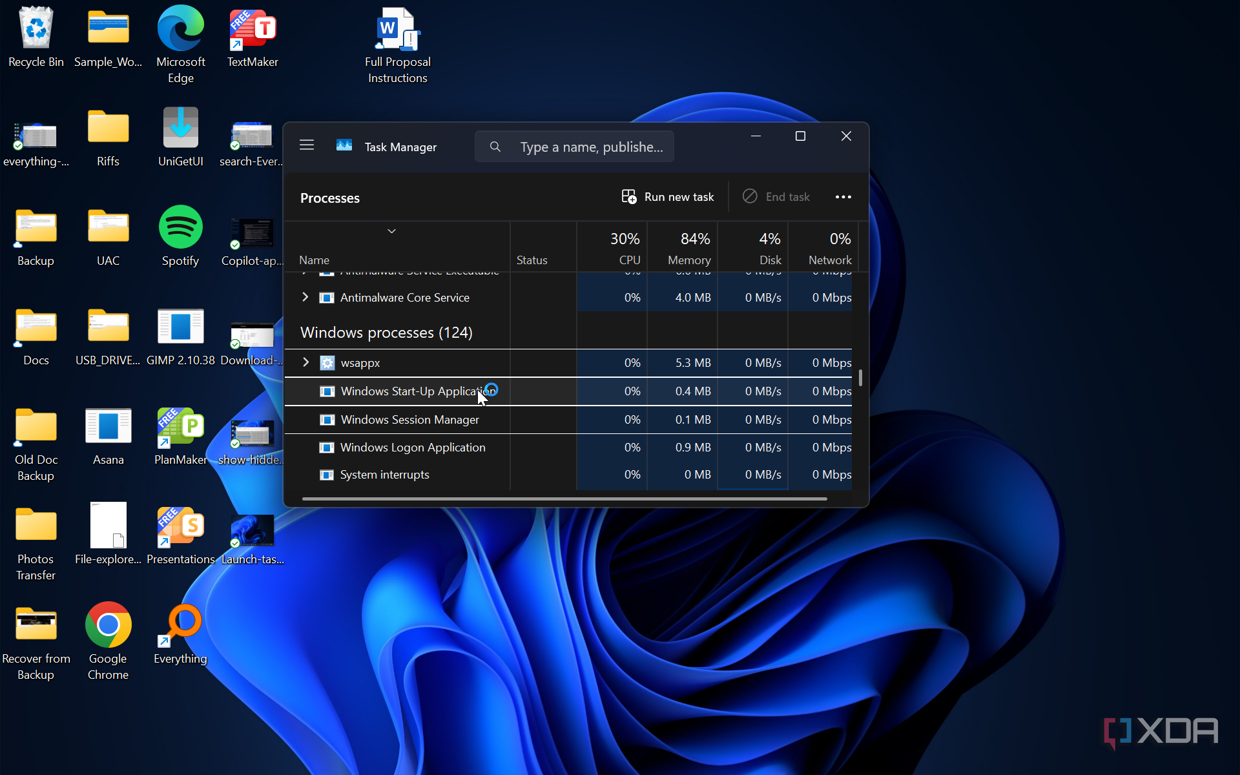Expand the wsappx process group
The width and height of the screenshot is (1240, 775).
(x=305, y=362)
